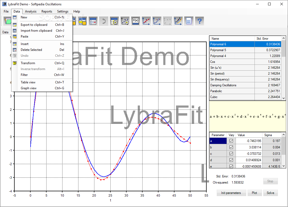288x207 pixels.
Task: Click the Init parameters button
Action: [x=231, y=193]
